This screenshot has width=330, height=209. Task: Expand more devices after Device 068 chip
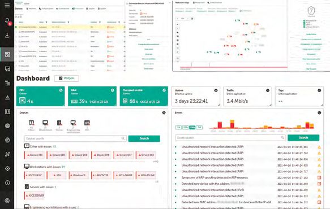(x=156, y=162)
